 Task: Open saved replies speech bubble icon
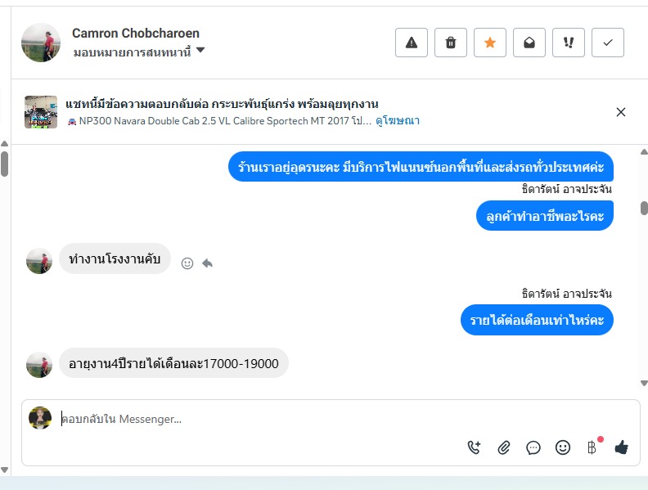point(533,447)
